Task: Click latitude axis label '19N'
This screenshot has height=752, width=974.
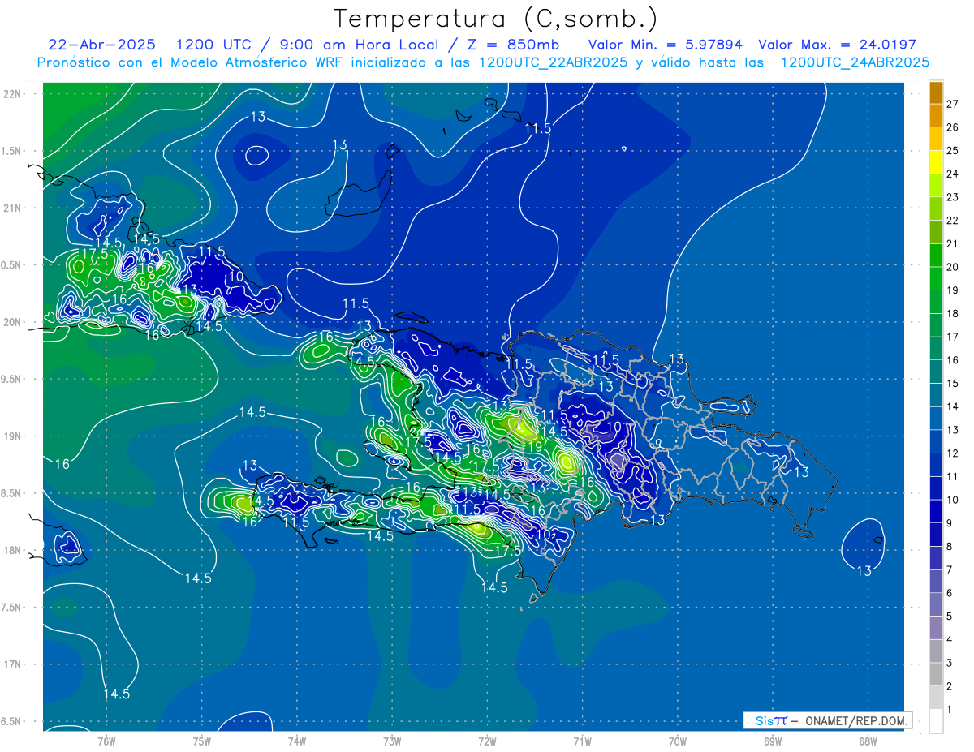Action: click(13, 436)
